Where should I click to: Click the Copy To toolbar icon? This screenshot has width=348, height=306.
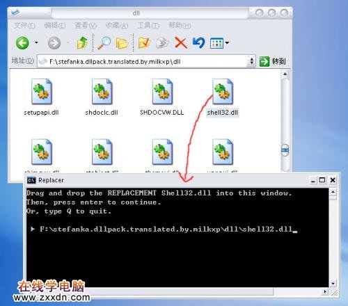point(162,42)
